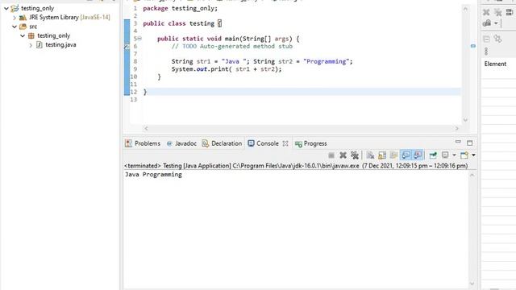Screen dimensions: 516x290
Task: Remove all terminated launches (double X icon)
Action: pyautogui.click(x=355, y=155)
